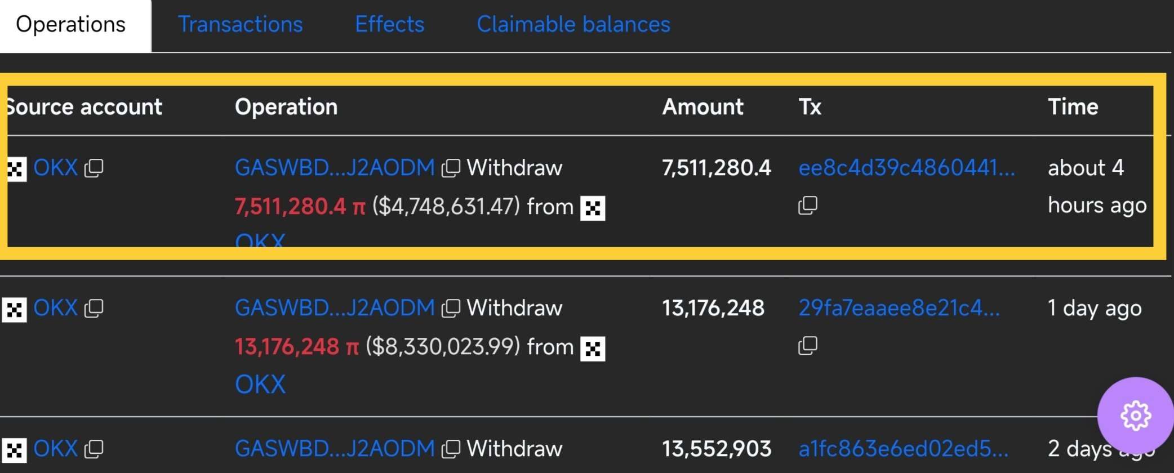Open transaction 29fa7eaaee8e21c4 link
1174x473 pixels.
pyautogui.click(x=899, y=308)
